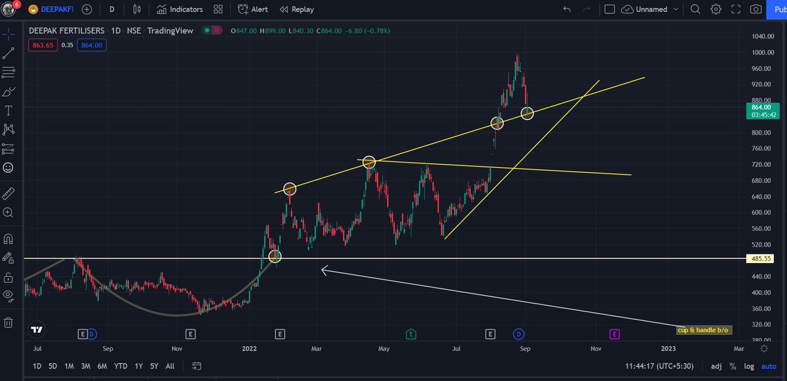Toggle stay-in-drawing-mode pencil lock
The height and width of the screenshot is (381, 787).
[9, 258]
